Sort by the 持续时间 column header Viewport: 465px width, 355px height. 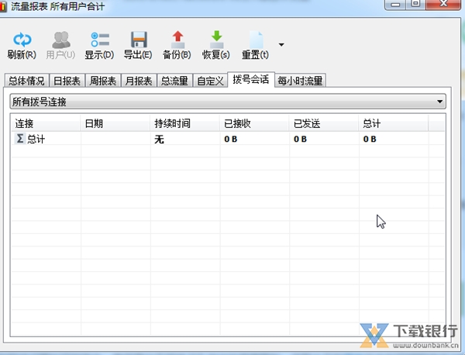click(184, 123)
